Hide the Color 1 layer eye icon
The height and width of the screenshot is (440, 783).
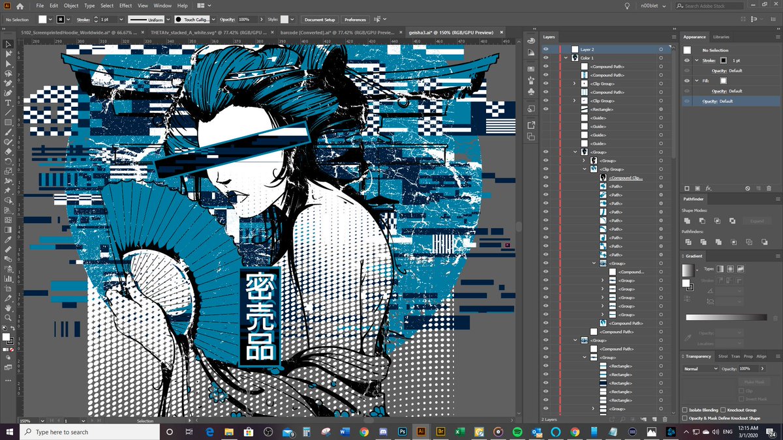545,58
